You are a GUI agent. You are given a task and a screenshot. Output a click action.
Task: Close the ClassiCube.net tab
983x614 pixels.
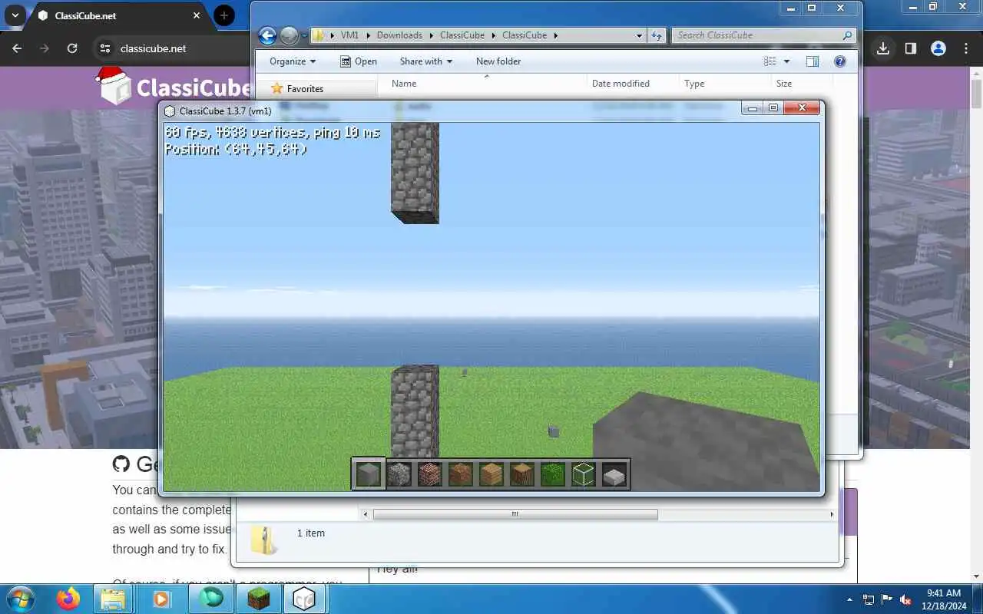coord(197,15)
